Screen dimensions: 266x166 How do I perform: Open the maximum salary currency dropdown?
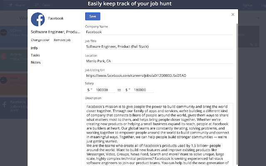[x=128, y=90]
